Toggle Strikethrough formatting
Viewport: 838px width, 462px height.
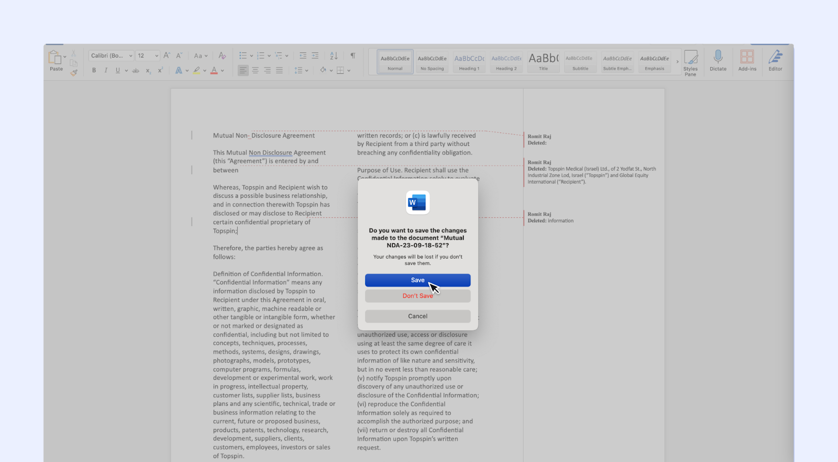pos(136,70)
